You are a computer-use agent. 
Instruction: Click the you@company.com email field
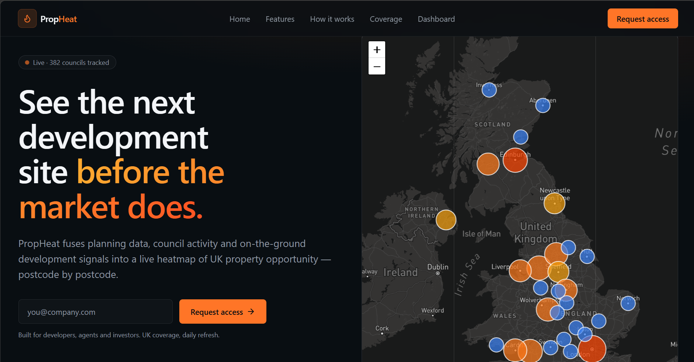[x=96, y=311]
